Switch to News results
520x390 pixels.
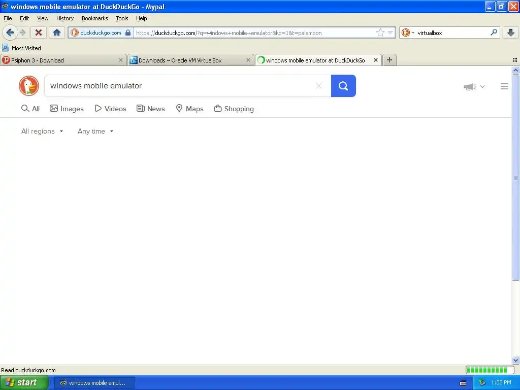coord(151,109)
